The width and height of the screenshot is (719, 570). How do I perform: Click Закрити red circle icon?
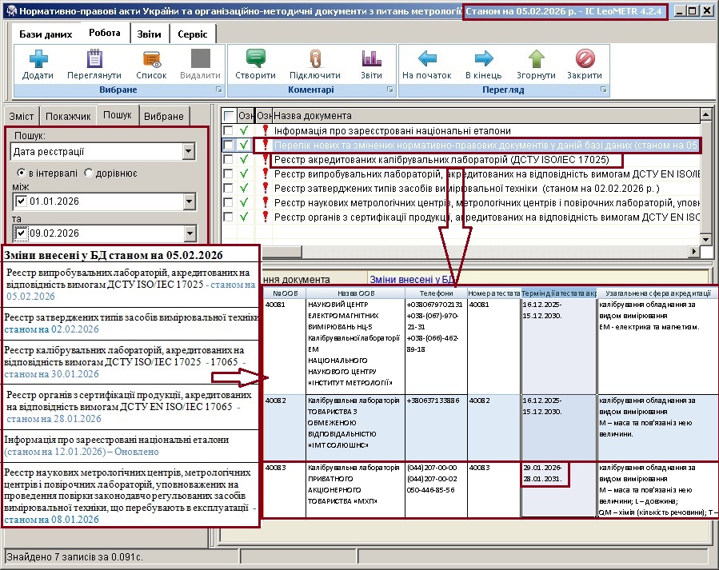(585, 59)
